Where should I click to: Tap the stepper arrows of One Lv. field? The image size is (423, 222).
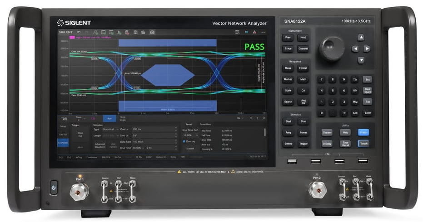click(176, 129)
